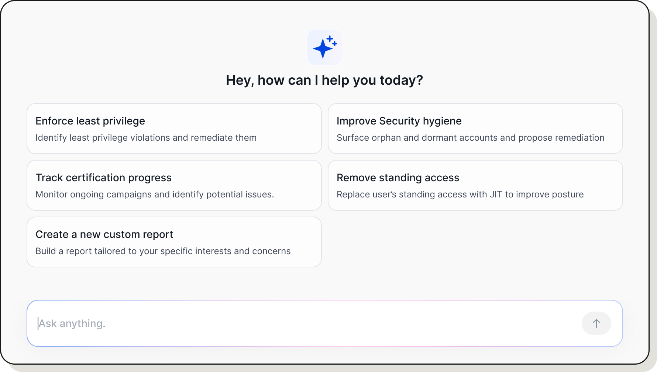Click the four-pointed star in the logo
Viewport: 657px width, 372px height.
click(x=322, y=49)
